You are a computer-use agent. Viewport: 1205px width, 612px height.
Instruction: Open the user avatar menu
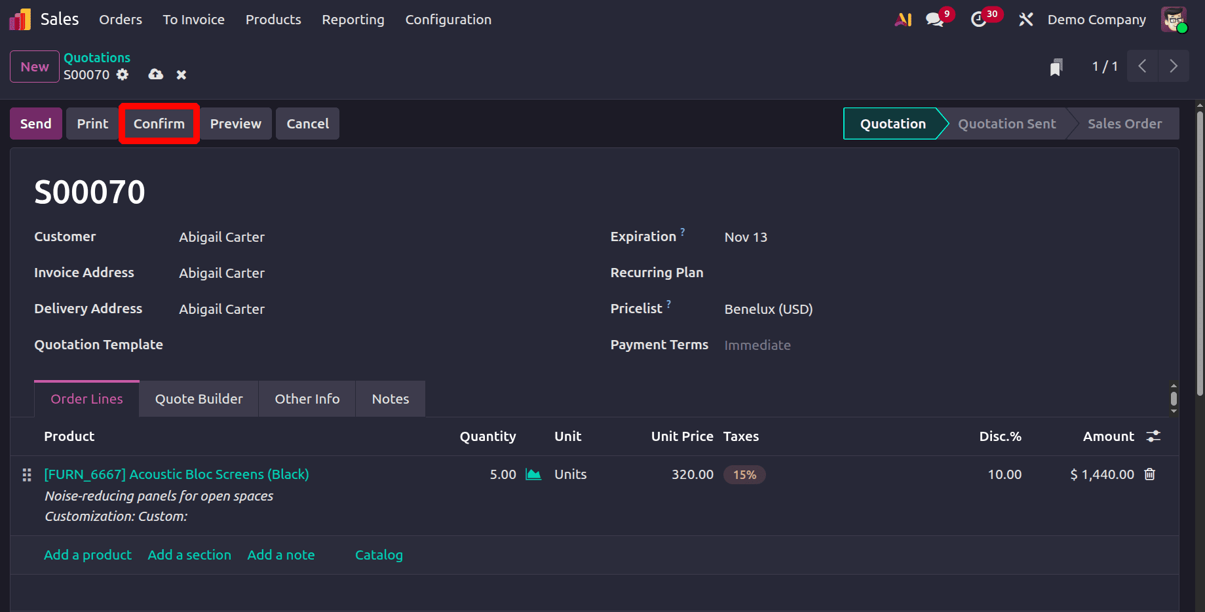1174,20
